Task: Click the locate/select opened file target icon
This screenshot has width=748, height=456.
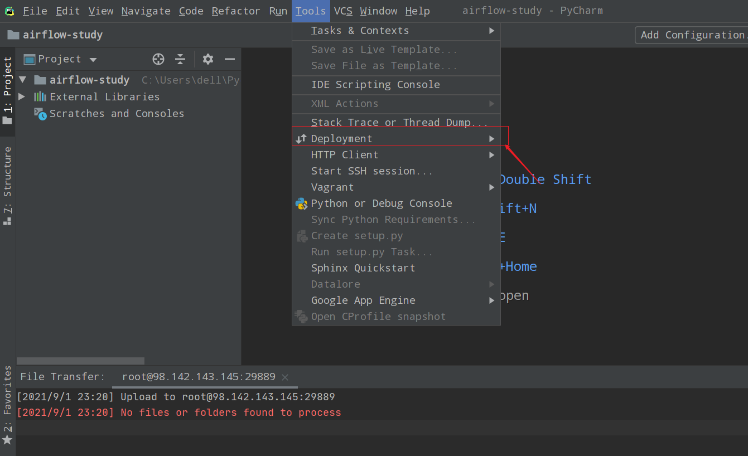Action: (x=158, y=59)
